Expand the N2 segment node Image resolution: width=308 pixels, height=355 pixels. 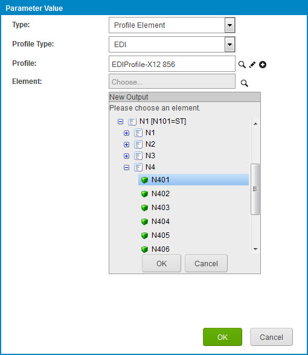pyautogui.click(x=127, y=144)
